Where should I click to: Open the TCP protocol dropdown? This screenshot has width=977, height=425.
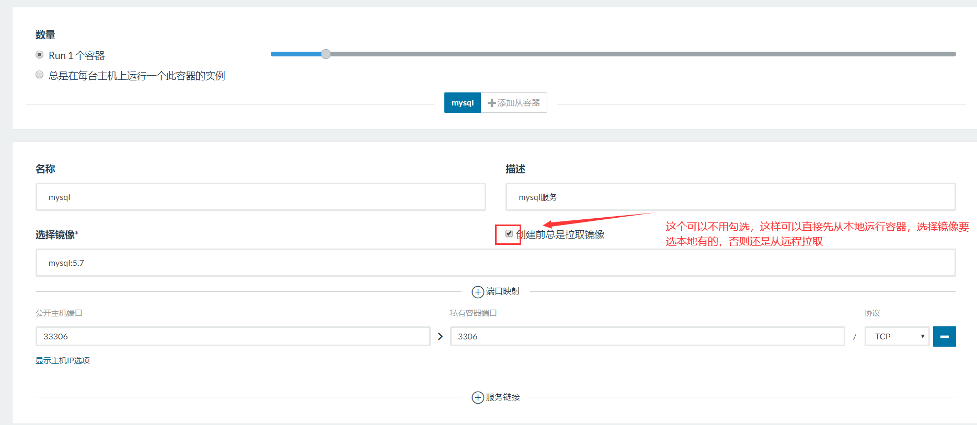point(897,337)
